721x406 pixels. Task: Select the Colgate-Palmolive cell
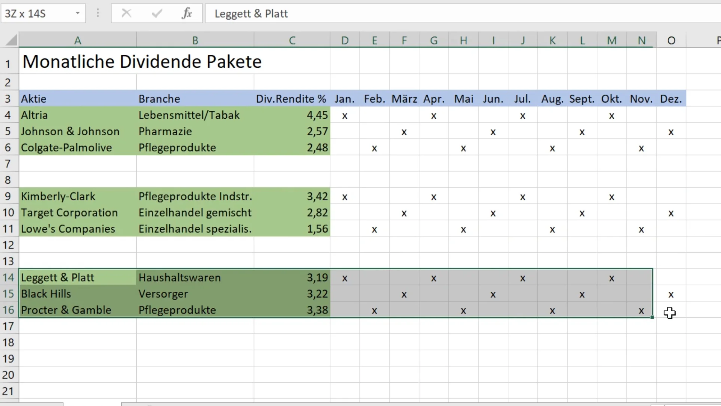tap(78, 147)
